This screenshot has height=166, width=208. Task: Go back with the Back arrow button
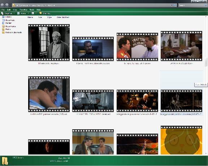pyautogui.click(x=2, y=5)
